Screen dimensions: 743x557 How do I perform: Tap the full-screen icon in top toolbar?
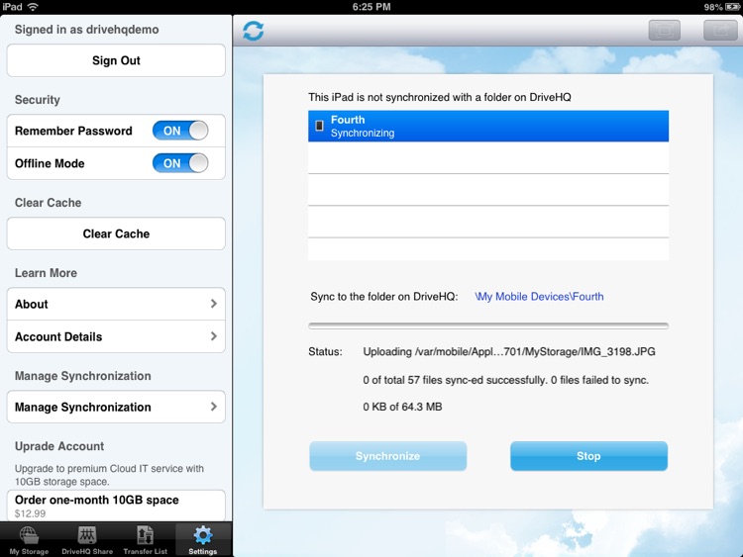[x=665, y=31]
